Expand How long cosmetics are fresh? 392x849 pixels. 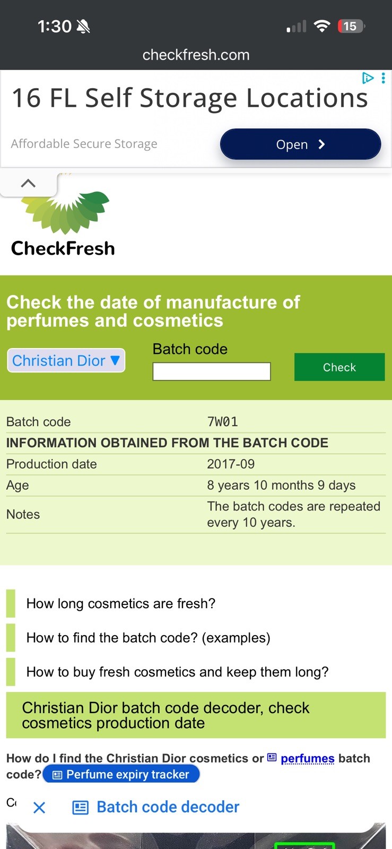pyautogui.click(x=121, y=604)
